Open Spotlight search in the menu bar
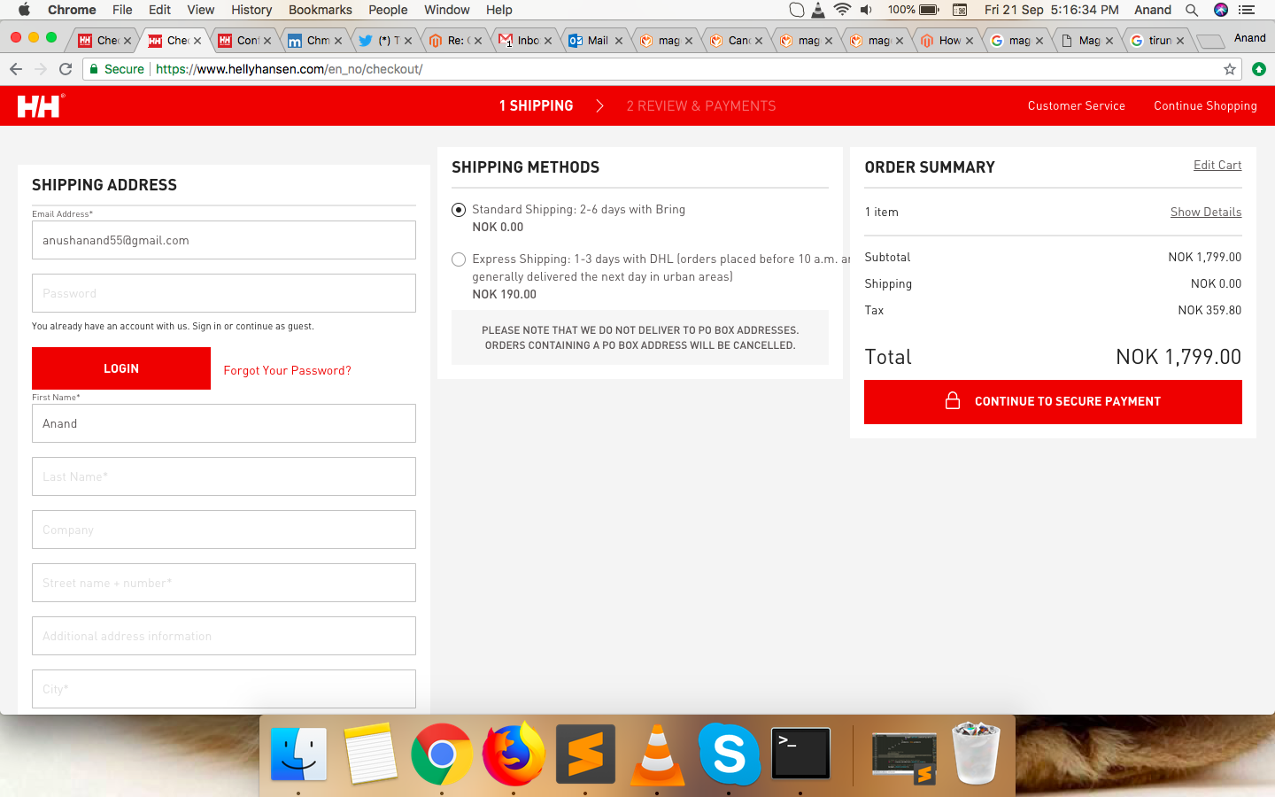 pos(1192,10)
